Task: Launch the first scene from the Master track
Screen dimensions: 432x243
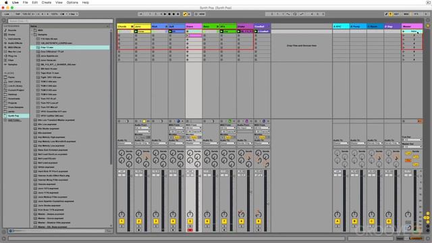Action: coord(404,32)
